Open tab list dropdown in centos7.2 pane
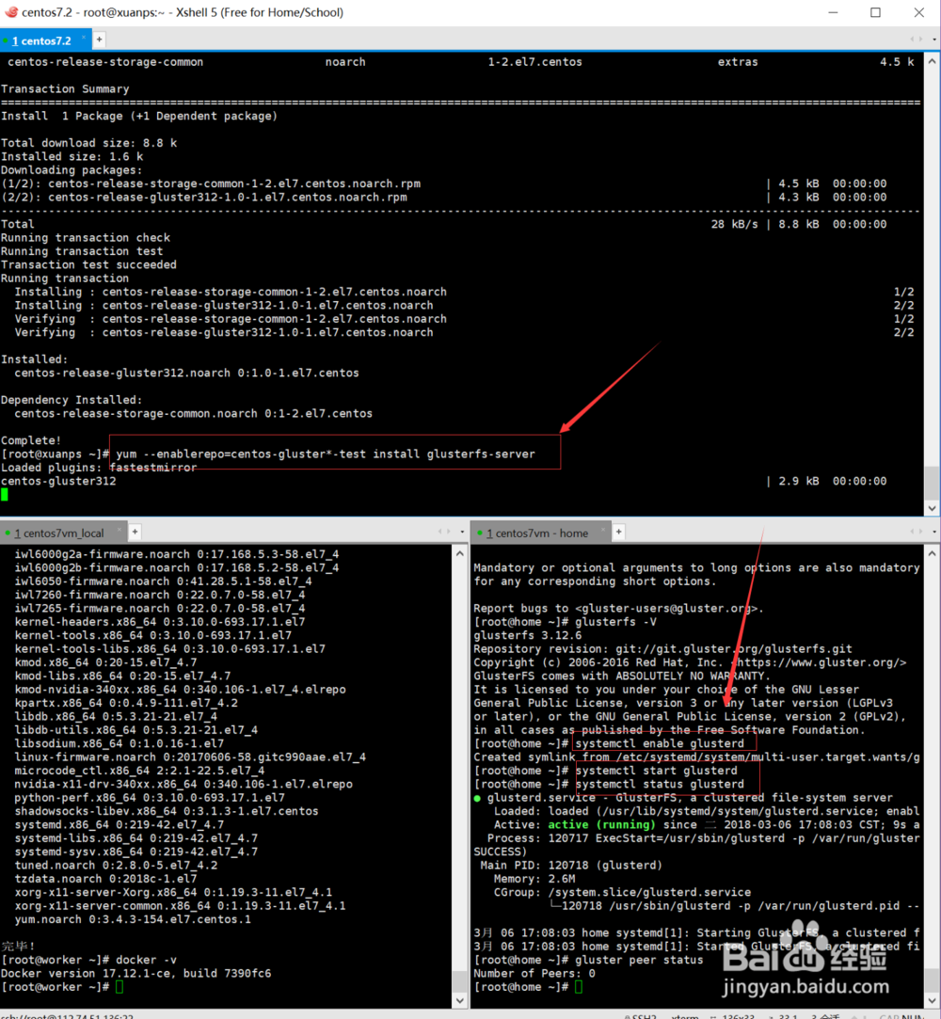Viewport: 941px width, 1019px height. pyautogui.click(x=934, y=40)
